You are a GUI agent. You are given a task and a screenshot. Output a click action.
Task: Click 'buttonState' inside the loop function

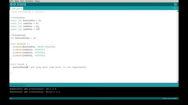click(x=20, y=67)
